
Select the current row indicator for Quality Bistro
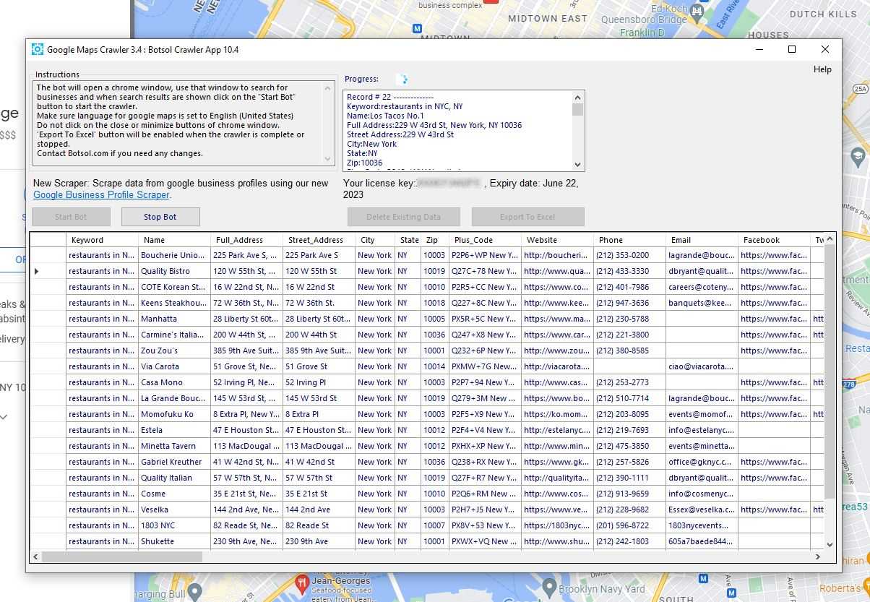point(48,271)
